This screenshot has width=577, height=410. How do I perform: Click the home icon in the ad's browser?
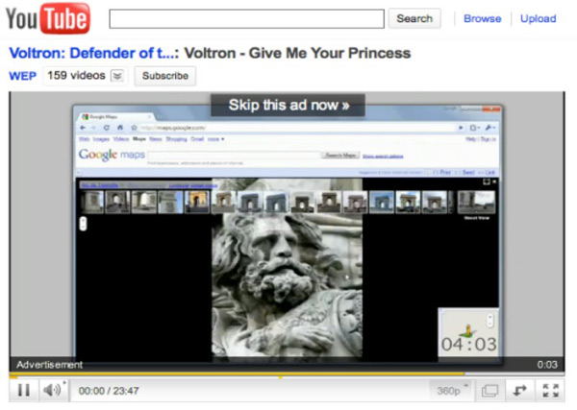(x=120, y=128)
